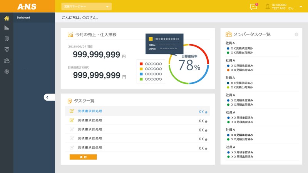The width and height of the screenshot is (308, 173).
Task: Click the A-N-S logo
Action: click(x=27, y=7)
